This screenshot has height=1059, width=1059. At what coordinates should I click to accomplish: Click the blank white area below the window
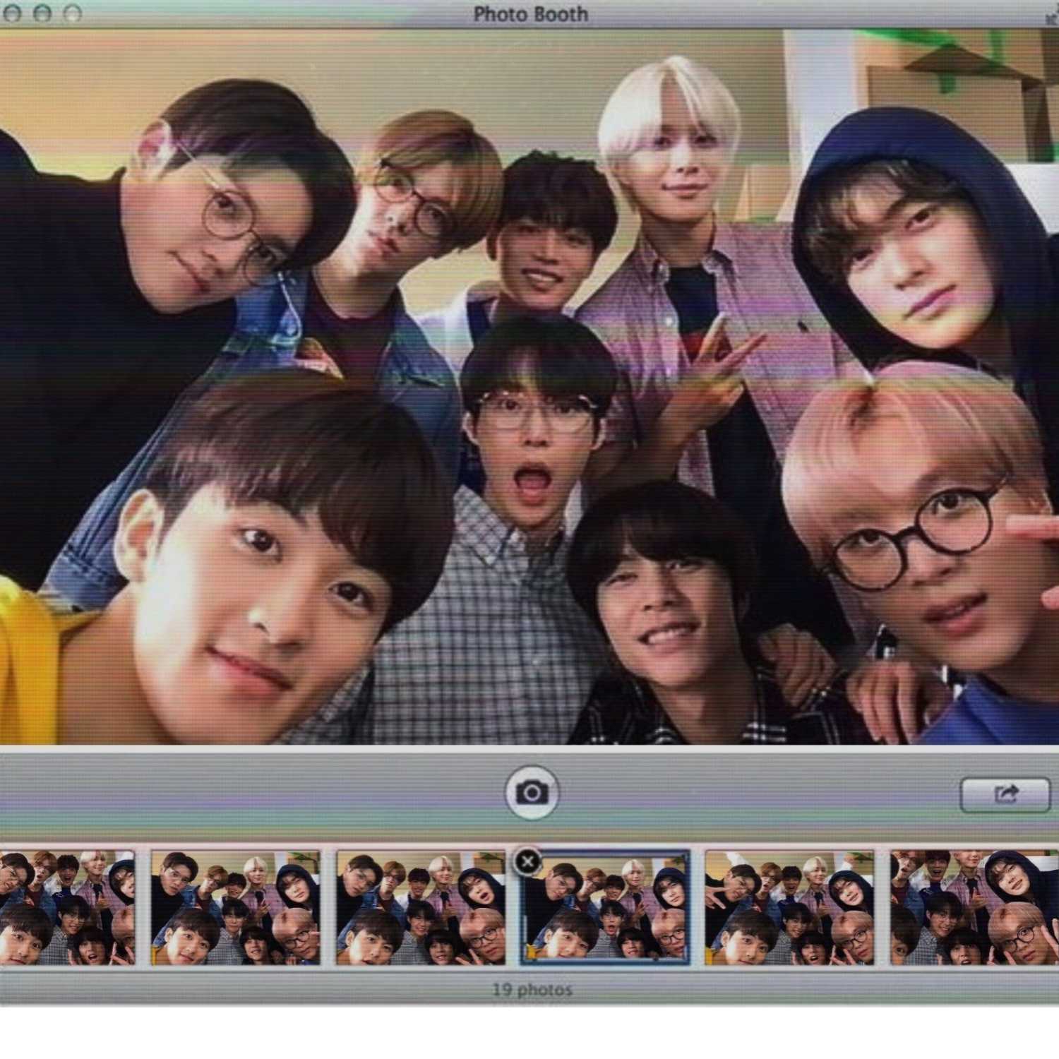pos(529,1032)
